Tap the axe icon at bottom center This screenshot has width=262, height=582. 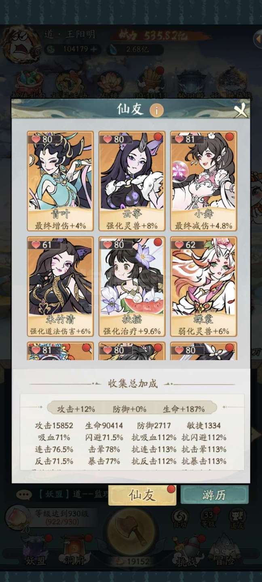click(x=131, y=533)
